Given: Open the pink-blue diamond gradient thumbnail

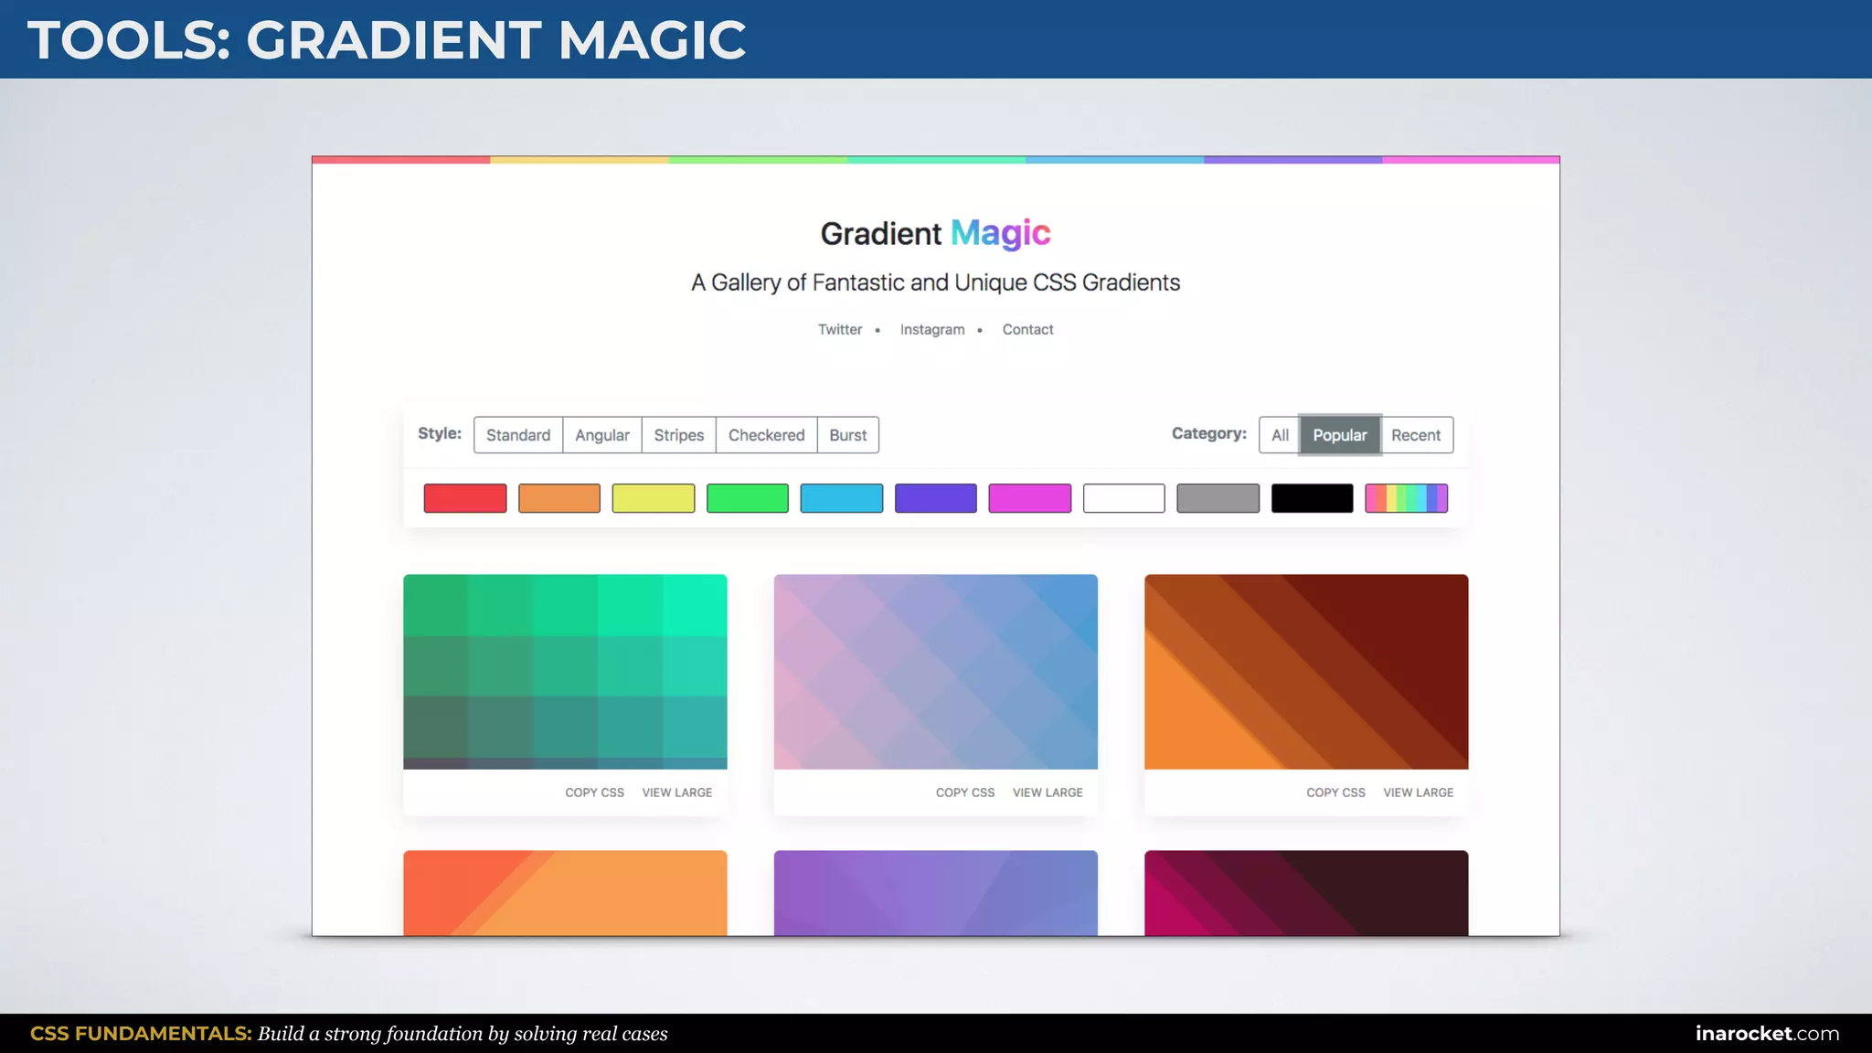Looking at the screenshot, I should (x=935, y=671).
